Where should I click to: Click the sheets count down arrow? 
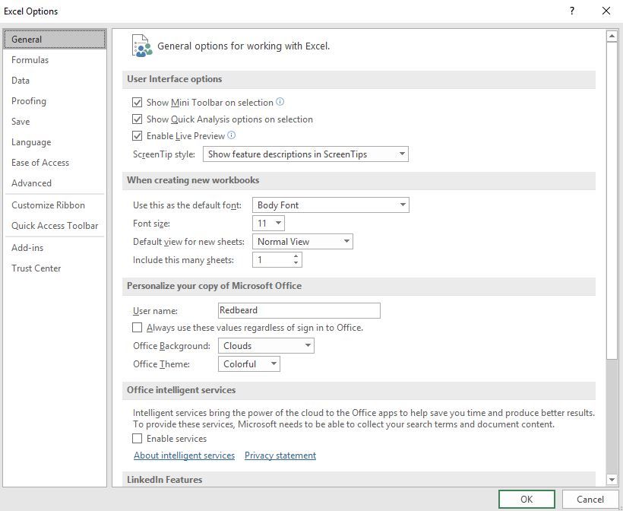click(296, 264)
